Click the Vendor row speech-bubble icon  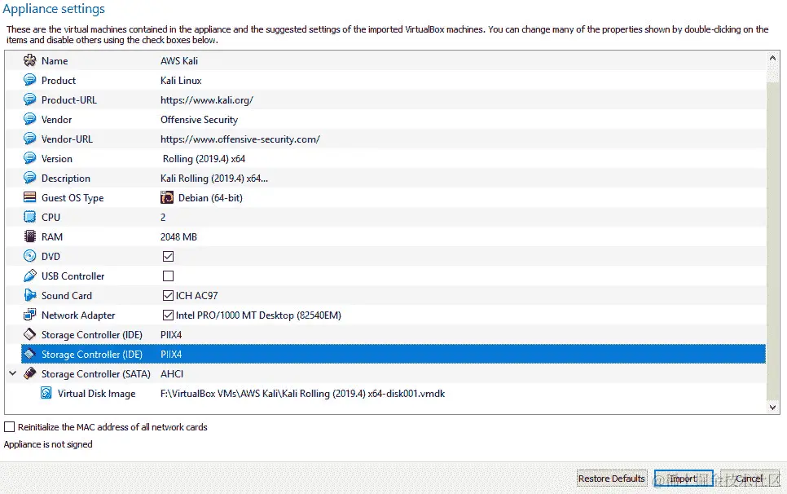pos(29,120)
